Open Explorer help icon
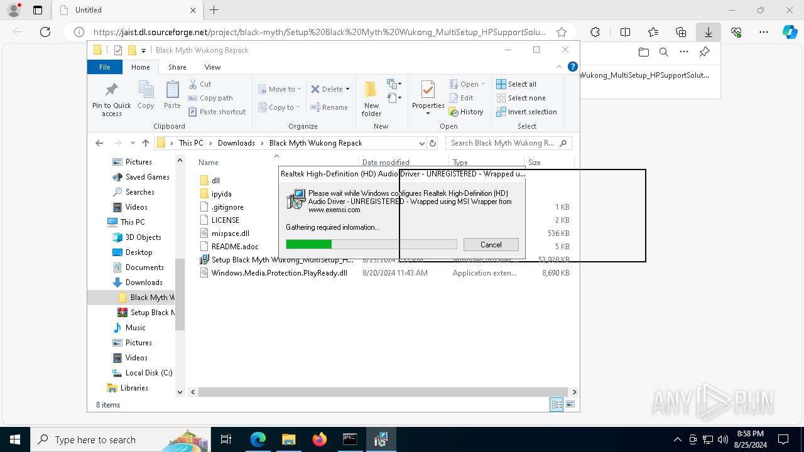Screen dimensions: 804x452 point(572,67)
